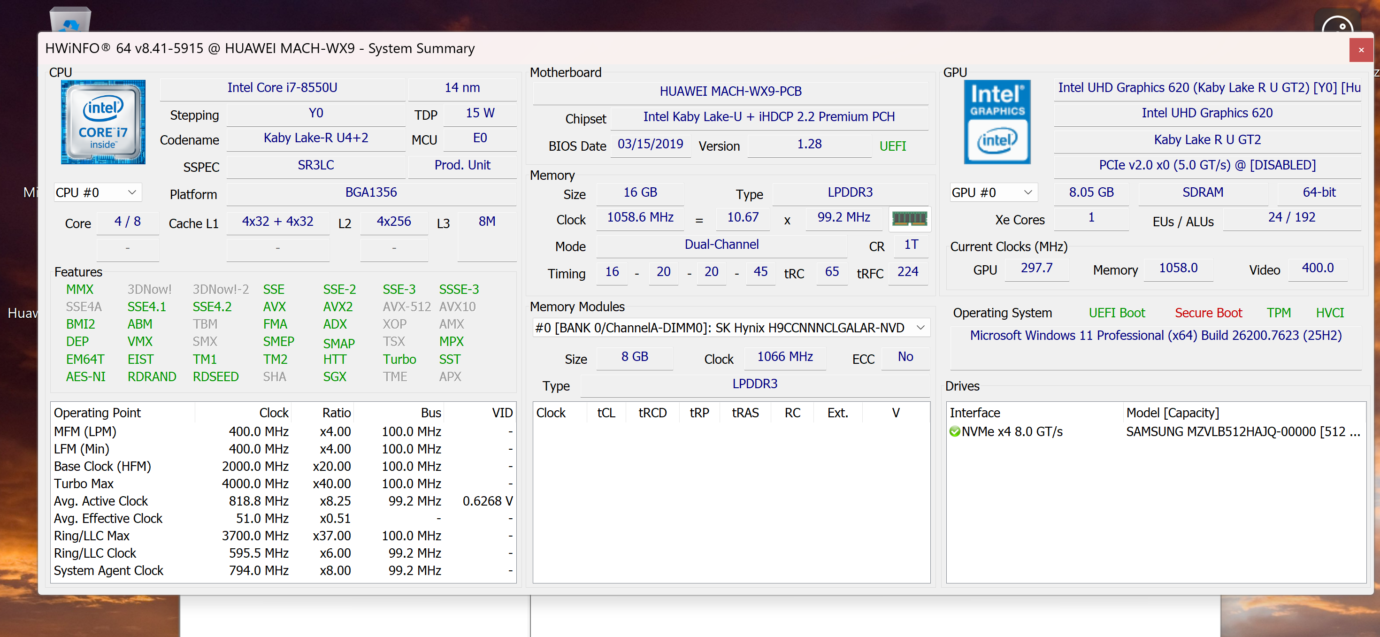
Task: Click the UEFI Boot indicator
Action: 1117,313
